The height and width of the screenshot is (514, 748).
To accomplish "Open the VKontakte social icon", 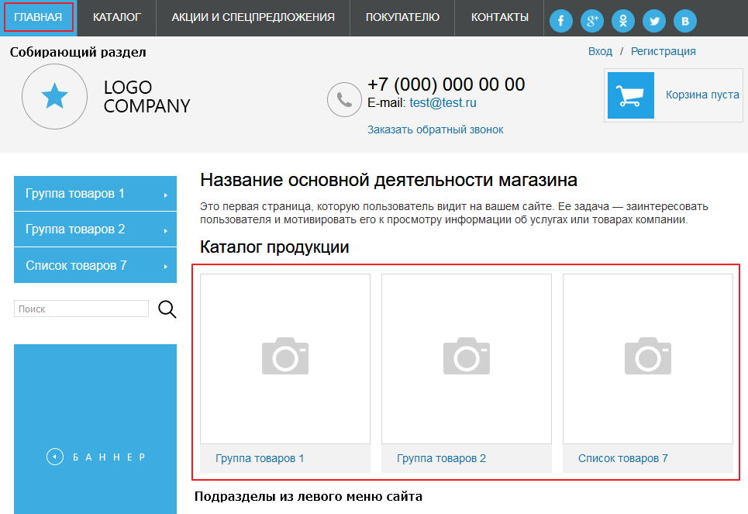I will tap(685, 21).
